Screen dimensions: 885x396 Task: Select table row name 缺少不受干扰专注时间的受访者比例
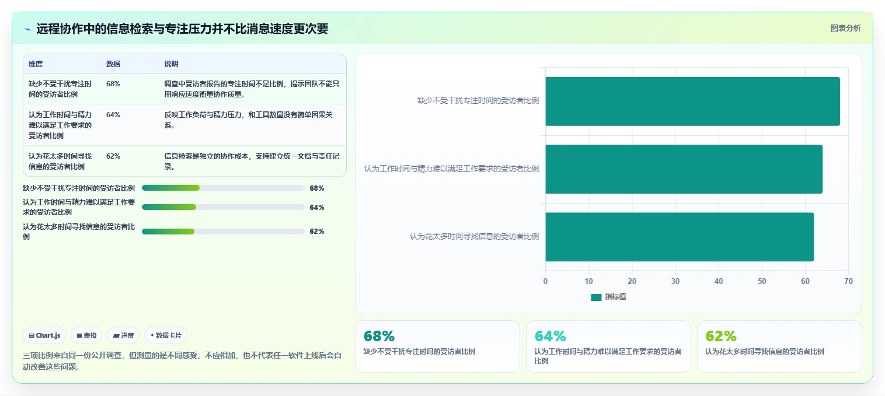60,89
